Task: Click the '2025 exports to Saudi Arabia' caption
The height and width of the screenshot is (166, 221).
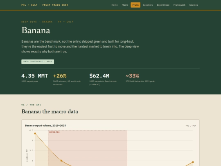Action: pos(103,83)
